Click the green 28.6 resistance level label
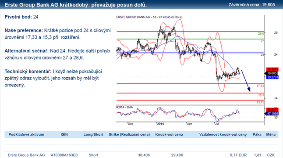 [x=261, y=33]
